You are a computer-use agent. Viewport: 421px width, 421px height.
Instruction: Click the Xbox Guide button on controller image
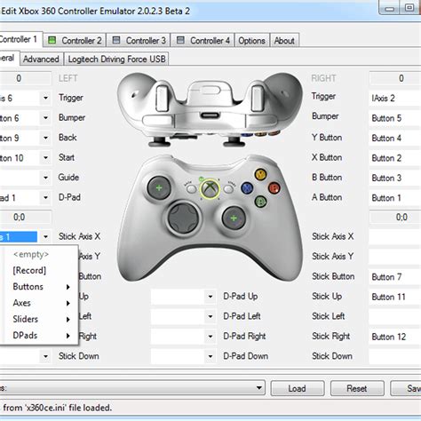(x=210, y=189)
